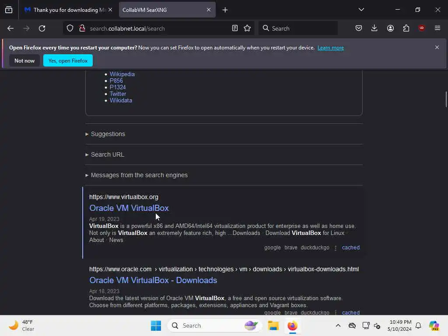The width and height of the screenshot is (448, 336).
Task: Click the network display tray icon
Action: click(x=366, y=325)
